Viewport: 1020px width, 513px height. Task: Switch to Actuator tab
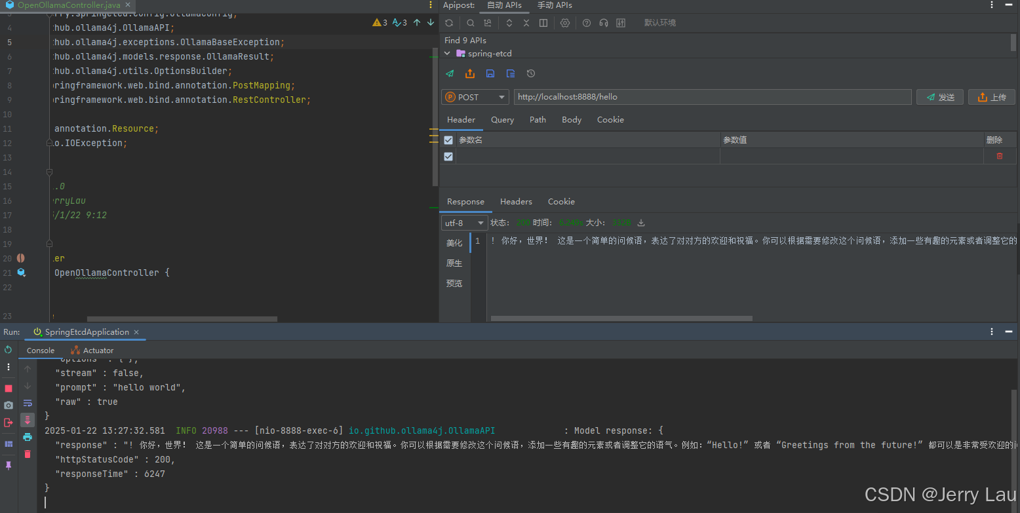(92, 351)
